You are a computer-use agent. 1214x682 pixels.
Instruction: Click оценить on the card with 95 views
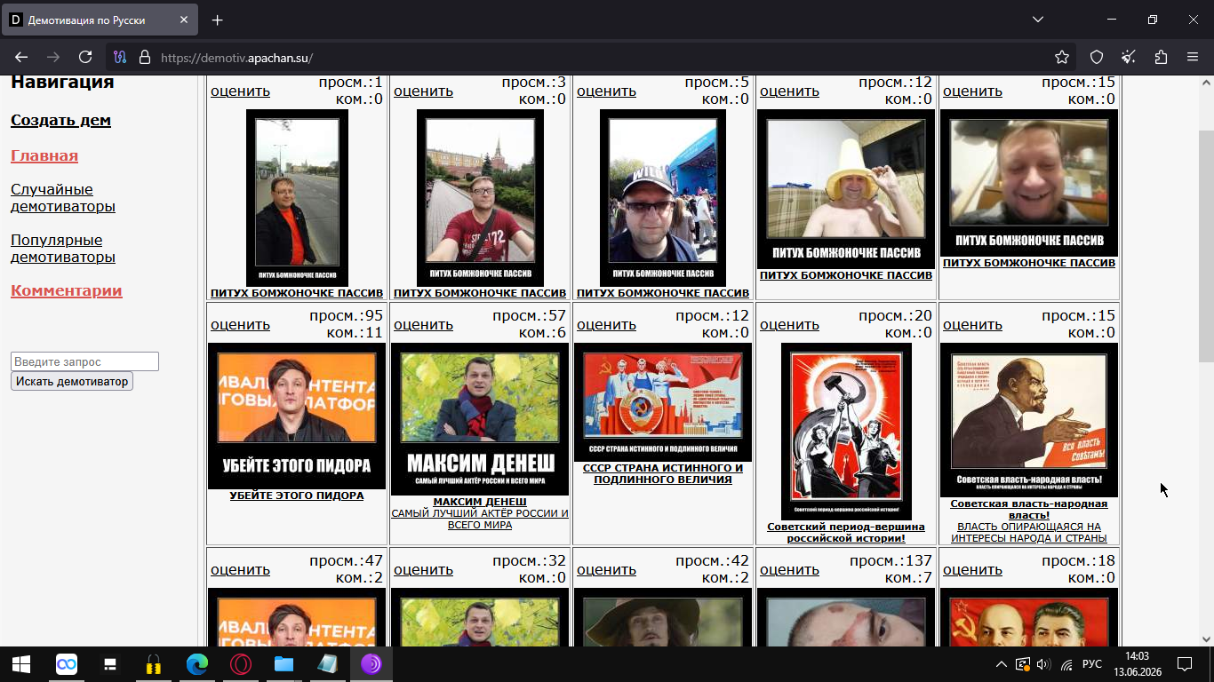[240, 324]
